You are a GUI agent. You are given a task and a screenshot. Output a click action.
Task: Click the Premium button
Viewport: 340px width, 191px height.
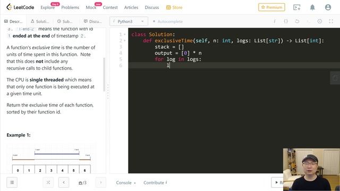tap(271, 7)
